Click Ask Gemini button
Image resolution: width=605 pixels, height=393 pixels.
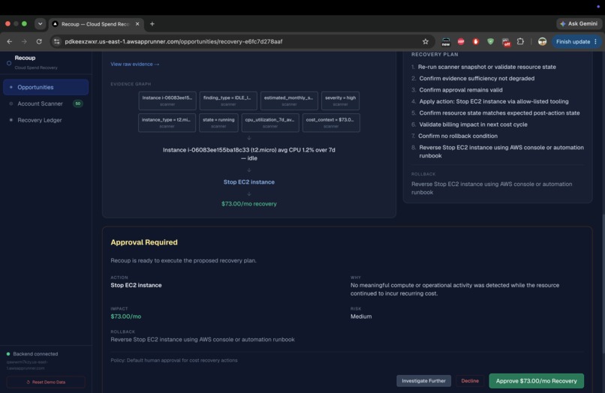click(x=579, y=24)
